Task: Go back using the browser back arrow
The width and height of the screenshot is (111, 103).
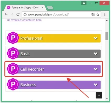Action: tap(6, 14)
